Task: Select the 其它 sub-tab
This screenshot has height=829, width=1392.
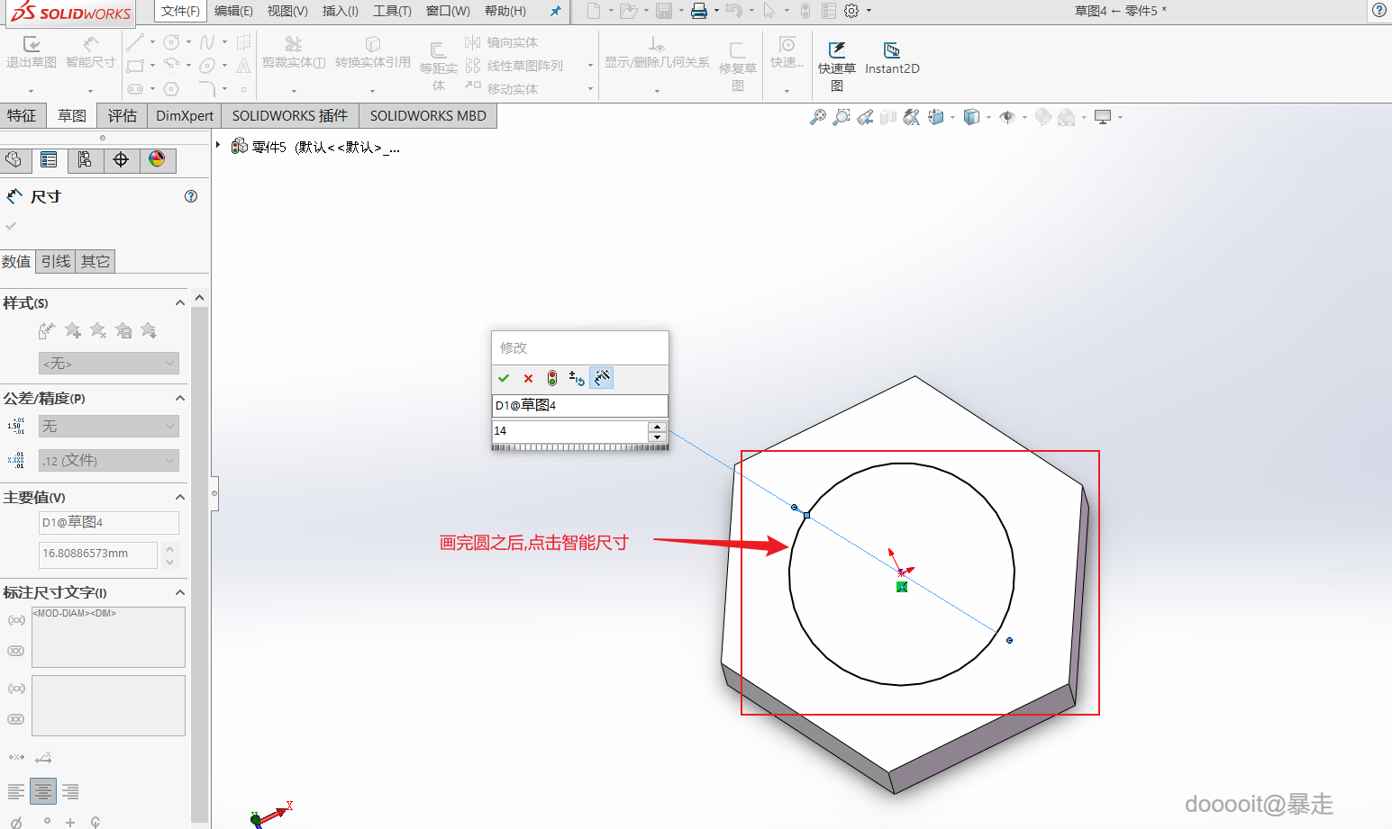Action: click(x=96, y=261)
